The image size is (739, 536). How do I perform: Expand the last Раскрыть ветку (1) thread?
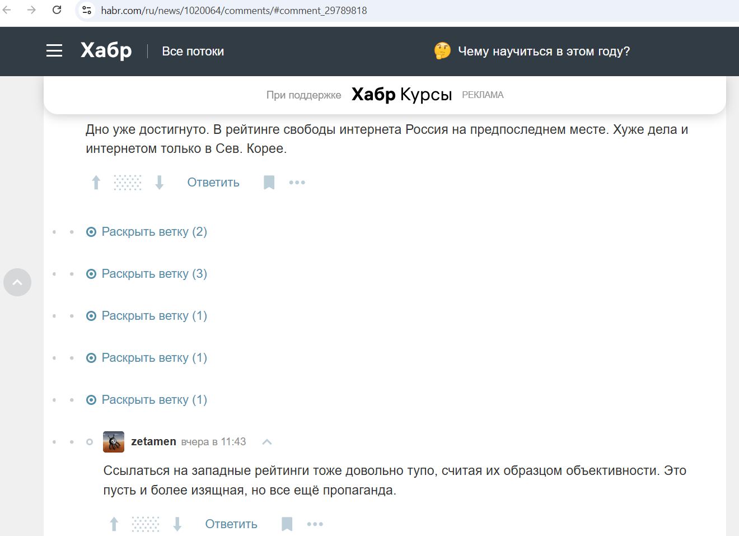tap(154, 399)
